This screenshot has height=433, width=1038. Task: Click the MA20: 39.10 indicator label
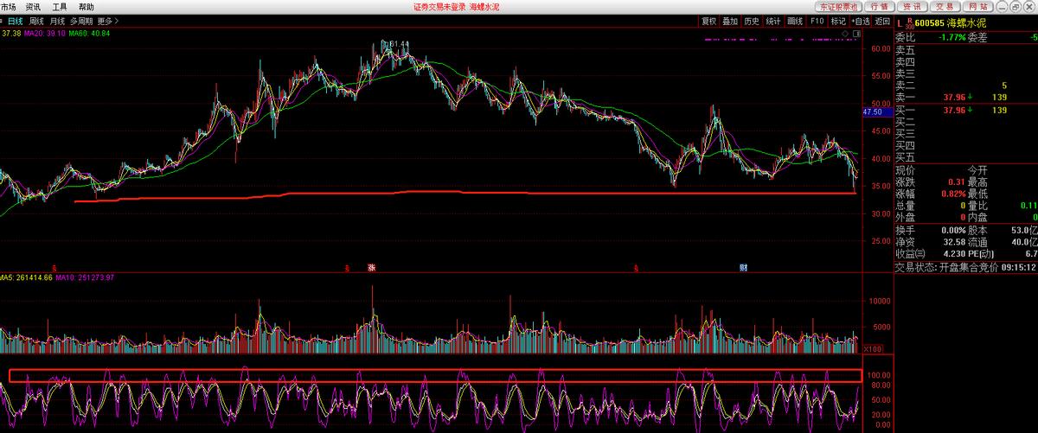coord(47,33)
